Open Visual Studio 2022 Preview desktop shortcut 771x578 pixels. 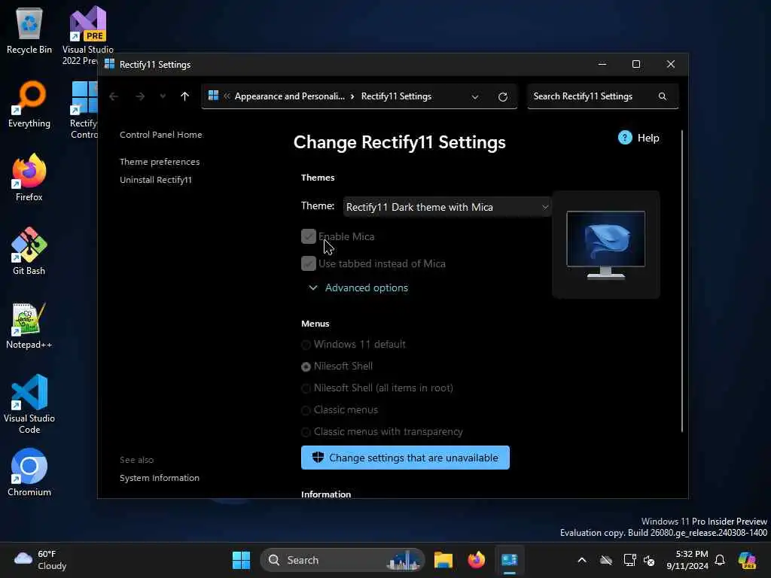click(87, 35)
